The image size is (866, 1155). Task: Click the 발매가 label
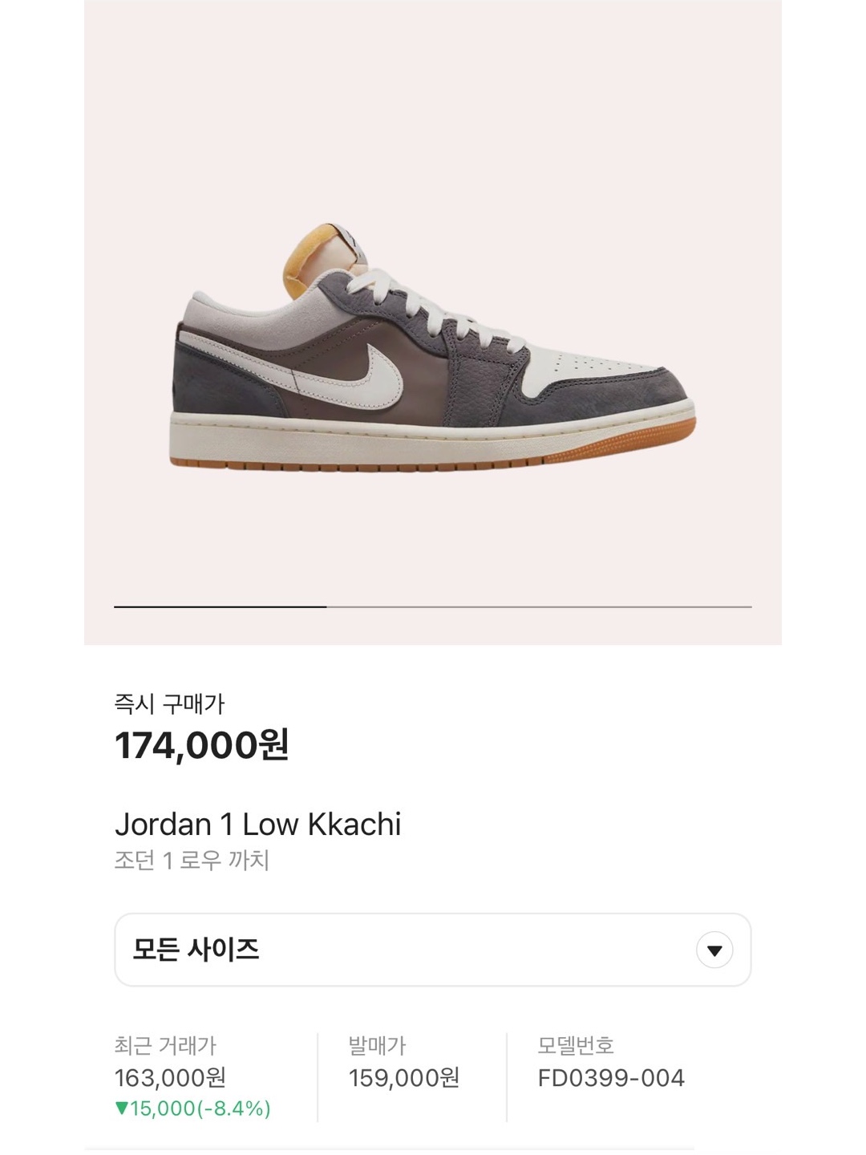point(377,1046)
